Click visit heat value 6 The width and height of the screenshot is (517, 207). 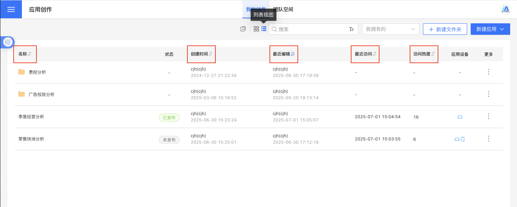click(415, 140)
